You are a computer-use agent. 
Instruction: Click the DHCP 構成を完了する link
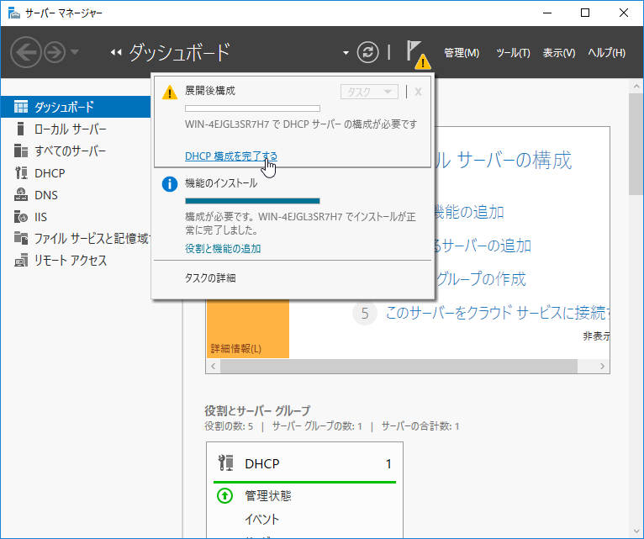231,156
